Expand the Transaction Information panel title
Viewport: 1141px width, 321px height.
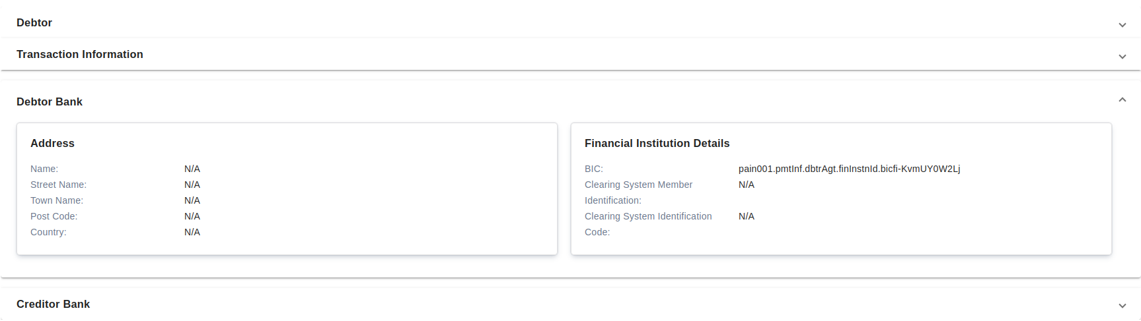pyautogui.click(x=80, y=54)
